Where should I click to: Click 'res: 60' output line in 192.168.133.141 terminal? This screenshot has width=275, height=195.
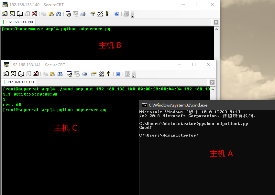pos(12,105)
